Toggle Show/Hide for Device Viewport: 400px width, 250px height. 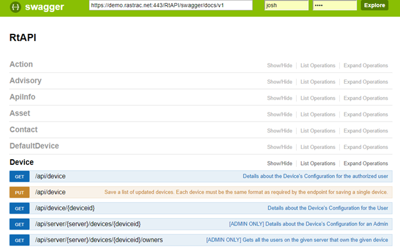(x=279, y=163)
